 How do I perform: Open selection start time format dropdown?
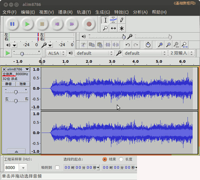click(98, 167)
